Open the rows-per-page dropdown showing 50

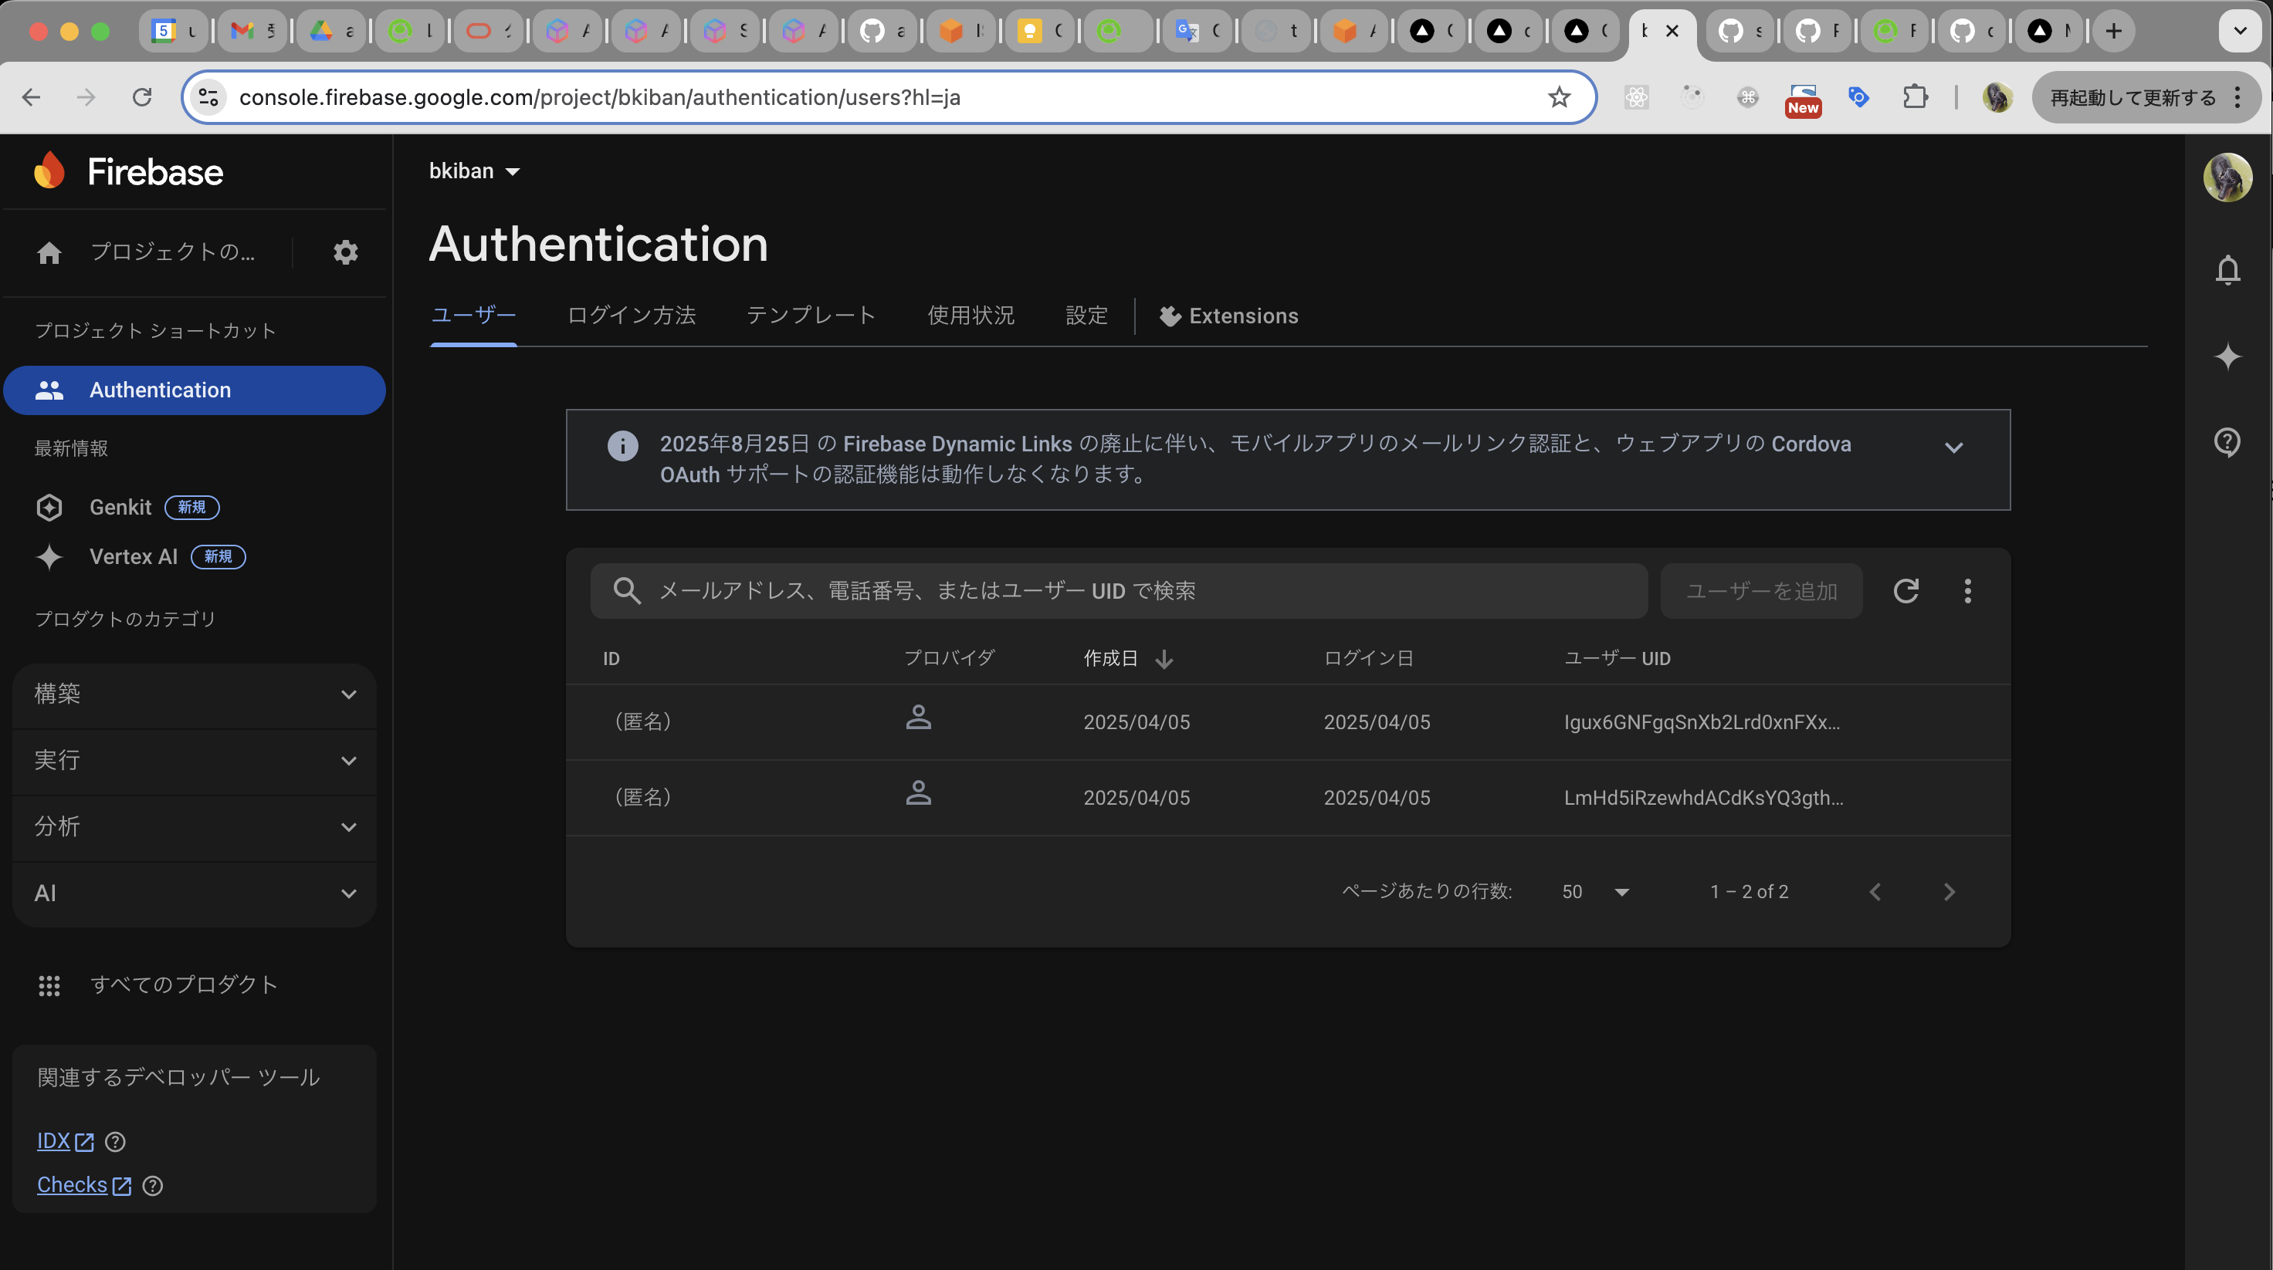click(1594, 892)
